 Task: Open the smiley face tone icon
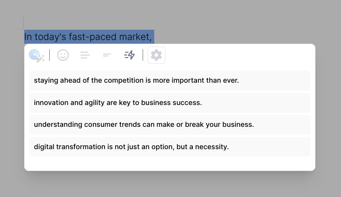[x=63, y=55]
